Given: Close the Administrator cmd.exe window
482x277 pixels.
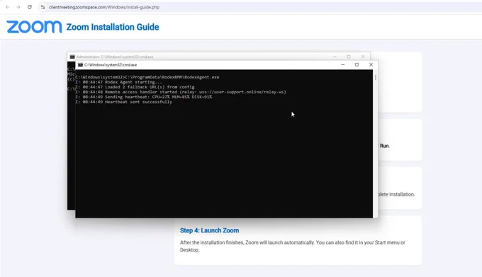Looking at the screenshot, I should click(x=363, y=57).
